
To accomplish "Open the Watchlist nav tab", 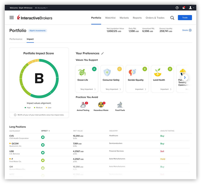I will click(110, 18).
